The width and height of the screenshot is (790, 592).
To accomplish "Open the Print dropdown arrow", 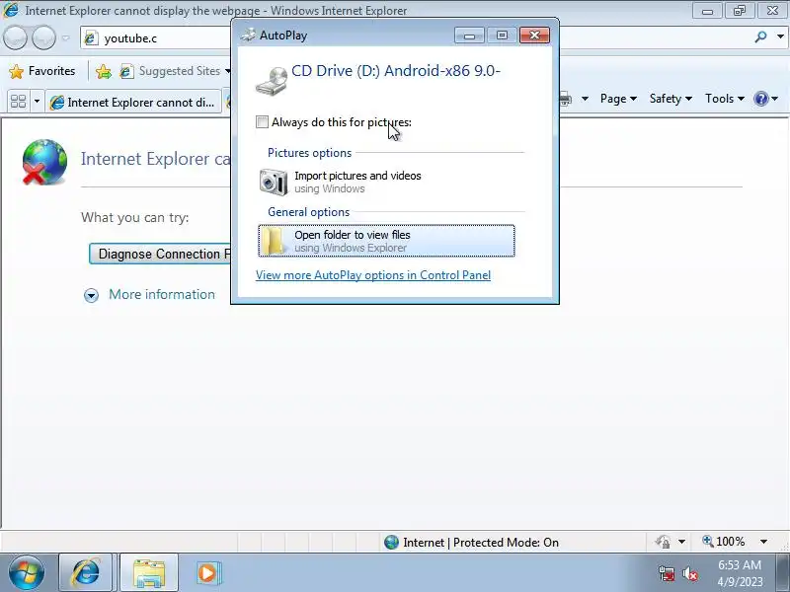I will (x=585, y=99).
